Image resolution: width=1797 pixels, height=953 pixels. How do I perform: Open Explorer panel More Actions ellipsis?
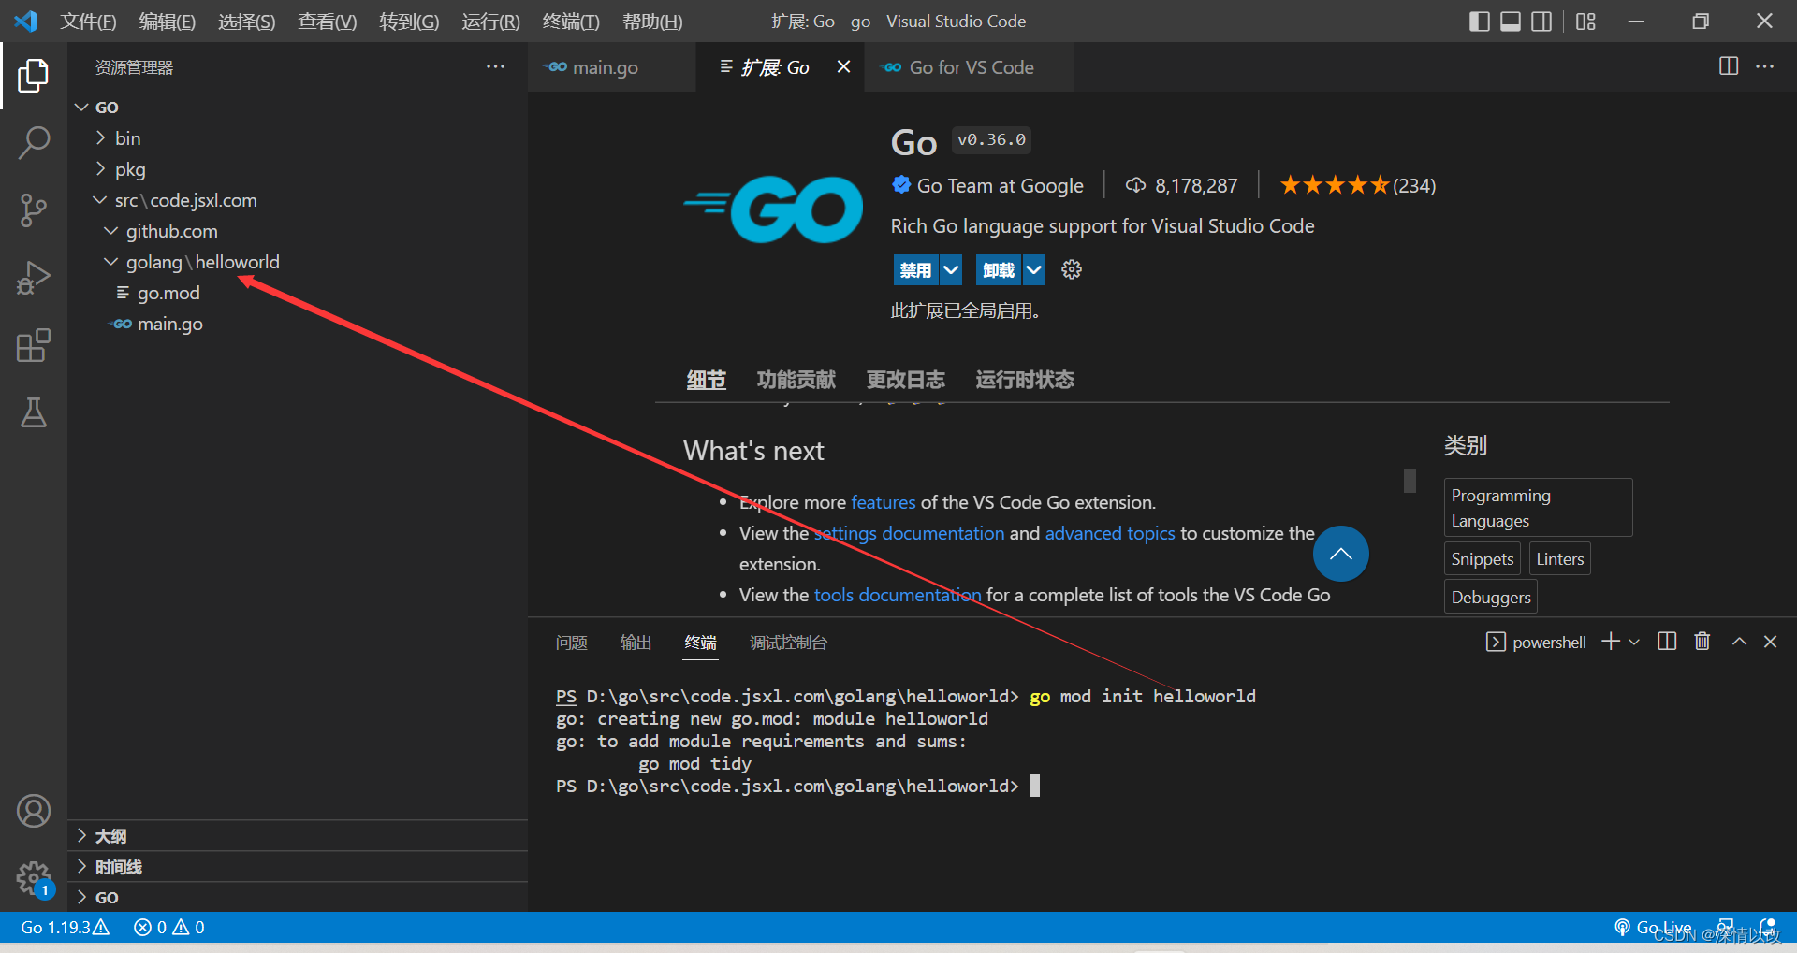click(x=495, y=66)
